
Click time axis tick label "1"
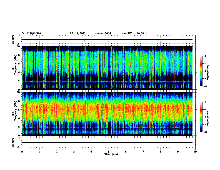(39, 152)
